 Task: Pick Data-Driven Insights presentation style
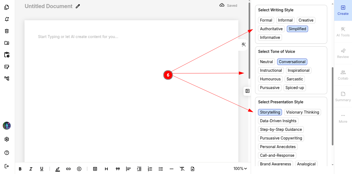[278, 121]
